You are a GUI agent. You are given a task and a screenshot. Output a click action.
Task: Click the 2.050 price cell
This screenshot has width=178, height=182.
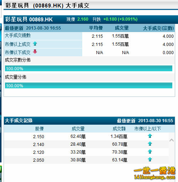[x=38, y=160]
